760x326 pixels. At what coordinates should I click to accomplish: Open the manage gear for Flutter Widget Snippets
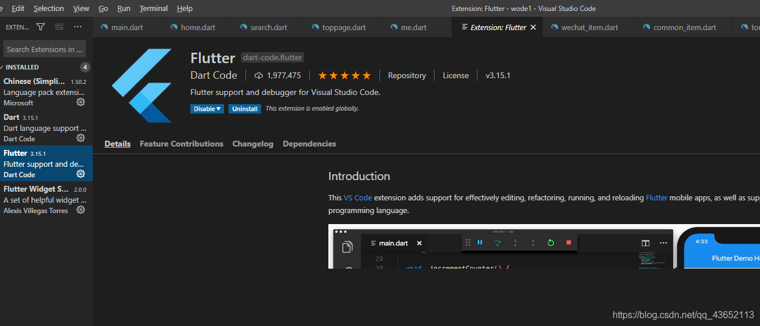click(x=81, y=210)
